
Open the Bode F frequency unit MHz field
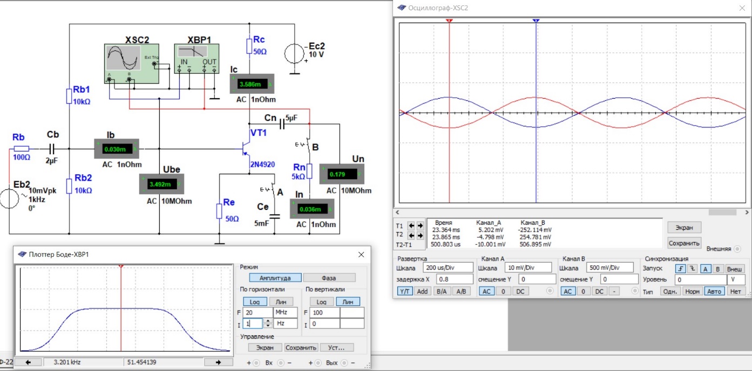[x=286, y=312]
